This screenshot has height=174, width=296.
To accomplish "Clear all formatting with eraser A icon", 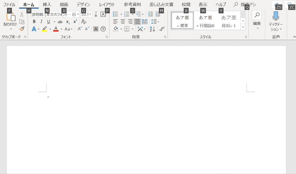I will click(84, 22).
